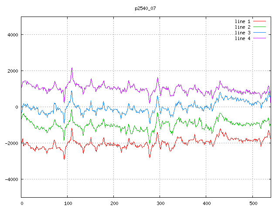This screenshot has height=209, width=279.
Task: Click the green sample beside line 2
Action: [259, 27]
